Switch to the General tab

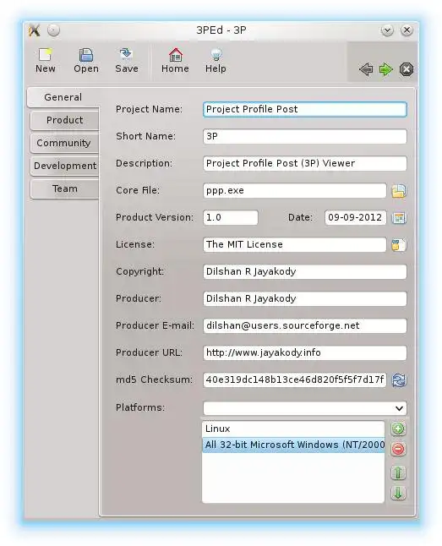pyautogui.click(x=63, y=97)
